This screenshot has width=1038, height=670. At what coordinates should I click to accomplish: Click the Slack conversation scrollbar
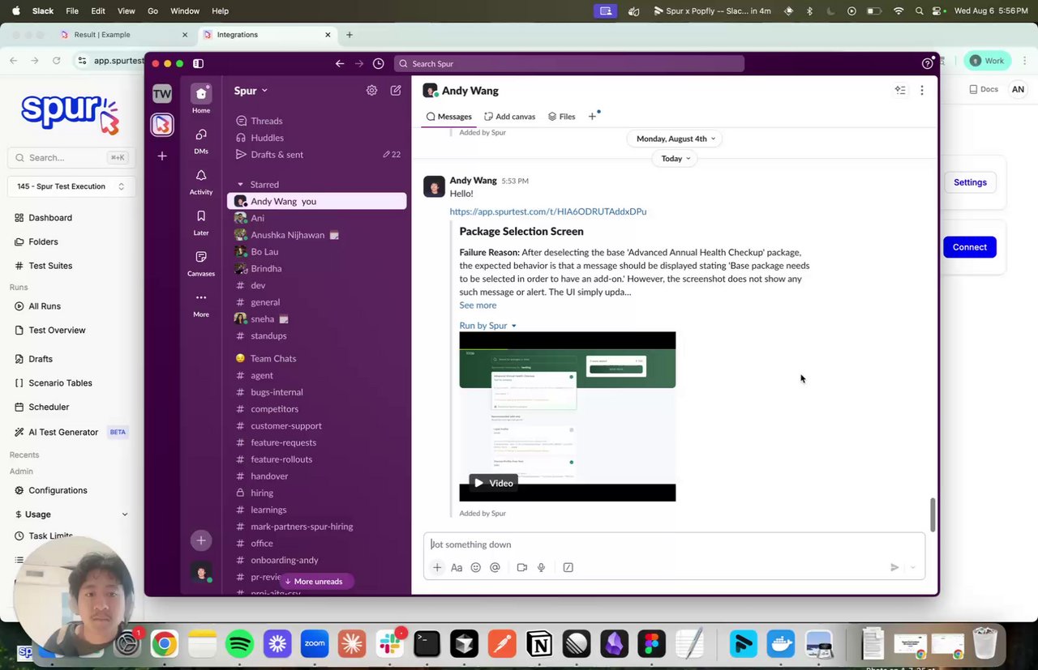(x=933, y=515)
